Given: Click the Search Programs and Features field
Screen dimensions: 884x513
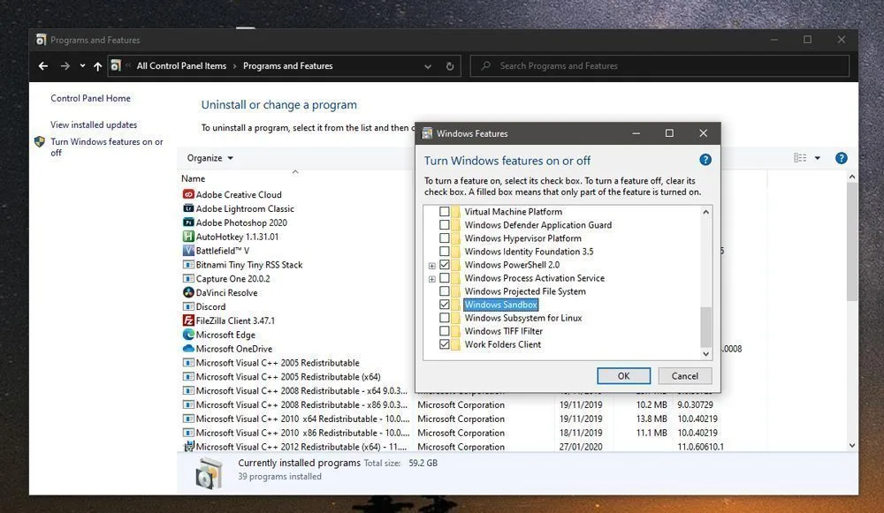Looking at the screenshot, I should (x=659, y=66).
